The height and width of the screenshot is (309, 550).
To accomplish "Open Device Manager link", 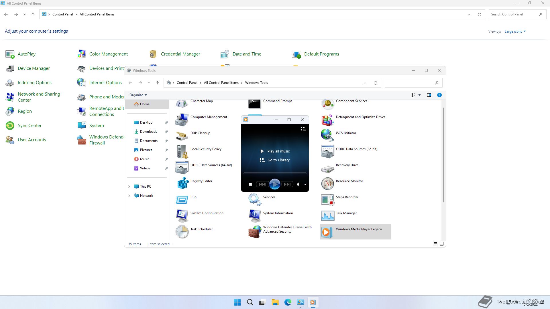I will click(34, 68).
